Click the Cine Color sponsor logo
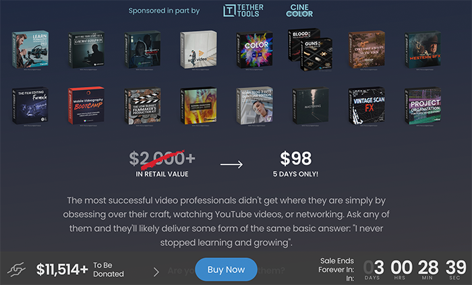 (299, 11)
